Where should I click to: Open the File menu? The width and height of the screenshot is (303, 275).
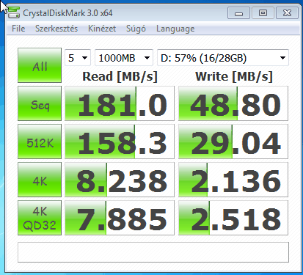(18, 29)
